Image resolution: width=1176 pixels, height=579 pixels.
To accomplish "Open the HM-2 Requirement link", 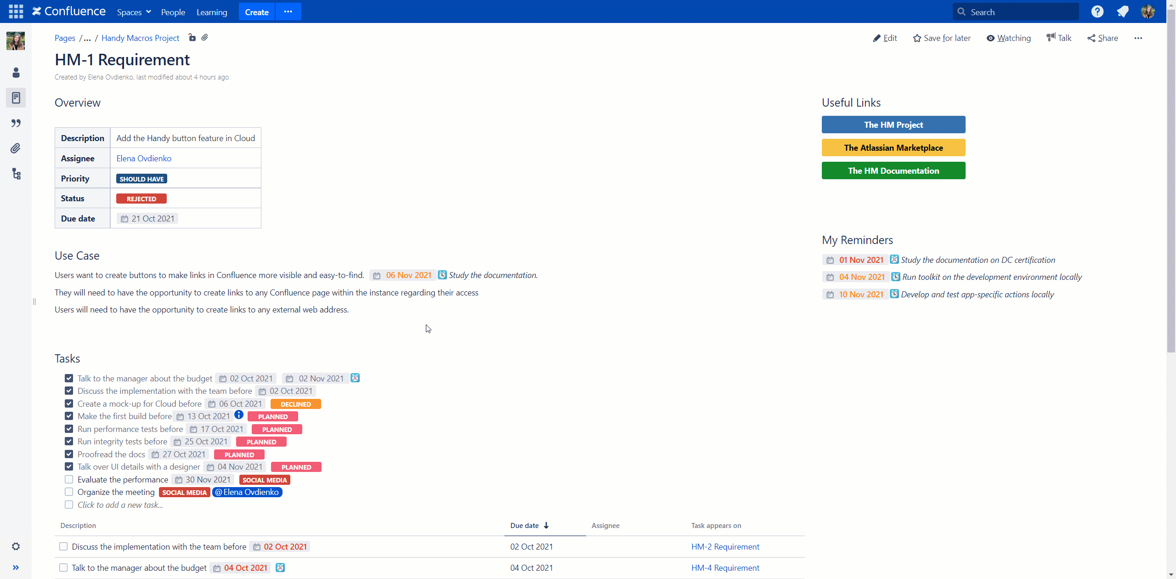I will (725, 546).
